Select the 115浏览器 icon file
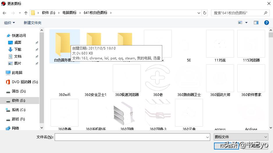This screenshot has width=273, height=153. (251, 46)
